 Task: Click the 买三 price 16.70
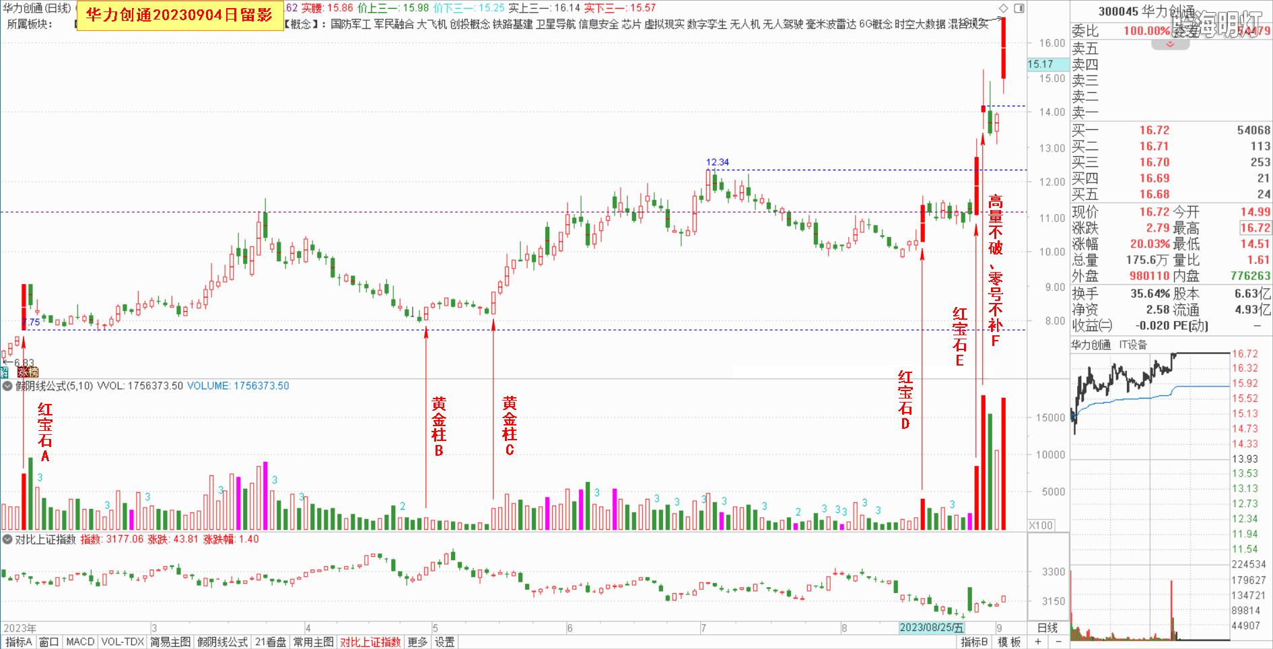[1155, 162]
